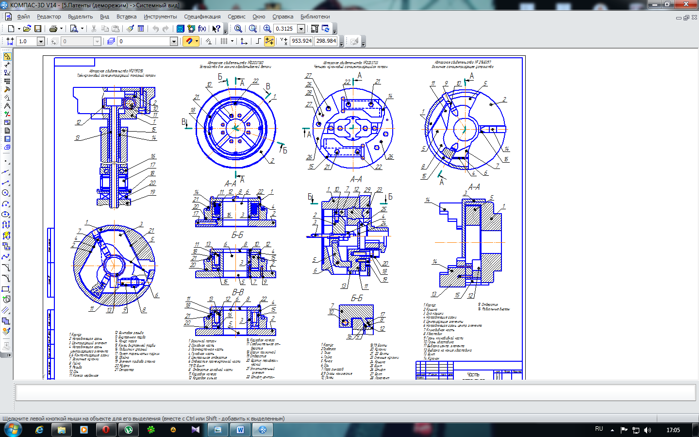Open the Инструменты menu
Image resolution: width=699 pixels, height=437 pixels.
click(x=160, y=17)
